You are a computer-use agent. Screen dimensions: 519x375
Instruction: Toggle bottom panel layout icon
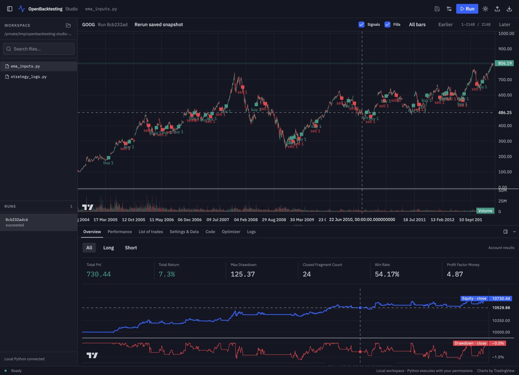(506, 232)
